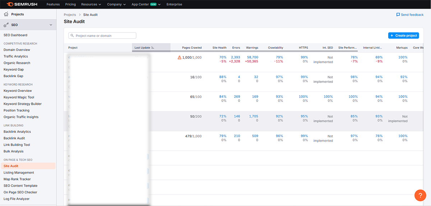The width and height of the screenshot is (431, 206).
Task: Sort by Pages Crawled column
Action: click(192, 47)
